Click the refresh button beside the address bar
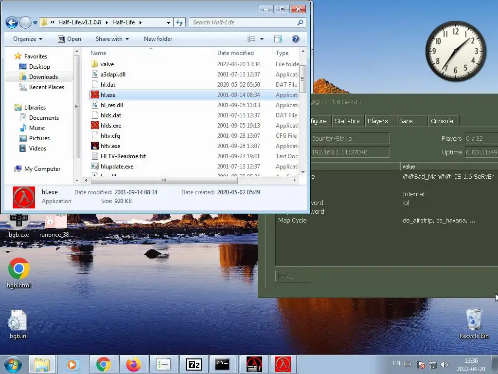The image size is (498, 374). pyautogui.click(x=179, y=22)
